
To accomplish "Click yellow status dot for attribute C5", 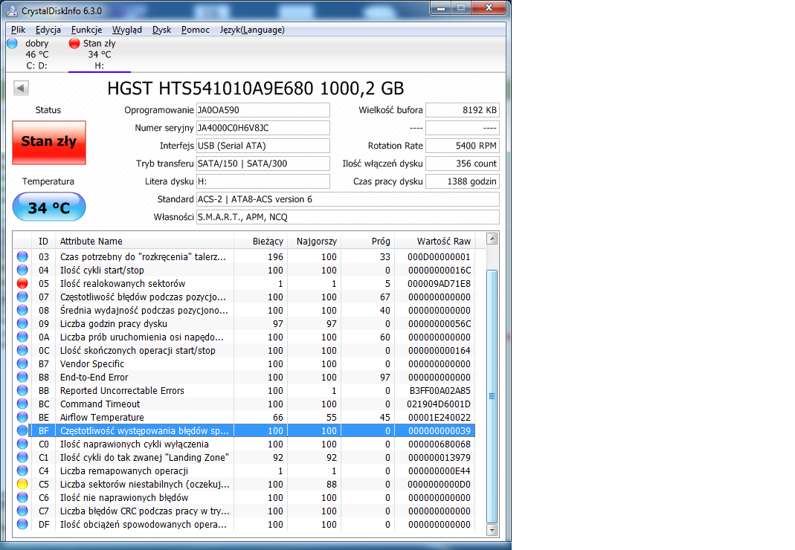I will point(22,484).
